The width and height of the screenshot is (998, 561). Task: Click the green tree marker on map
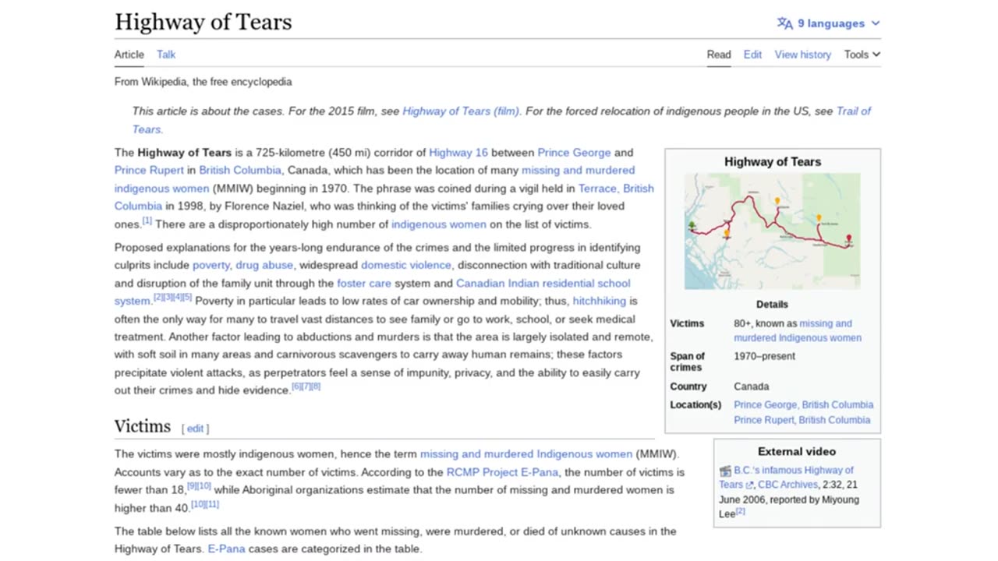[692, 226]
